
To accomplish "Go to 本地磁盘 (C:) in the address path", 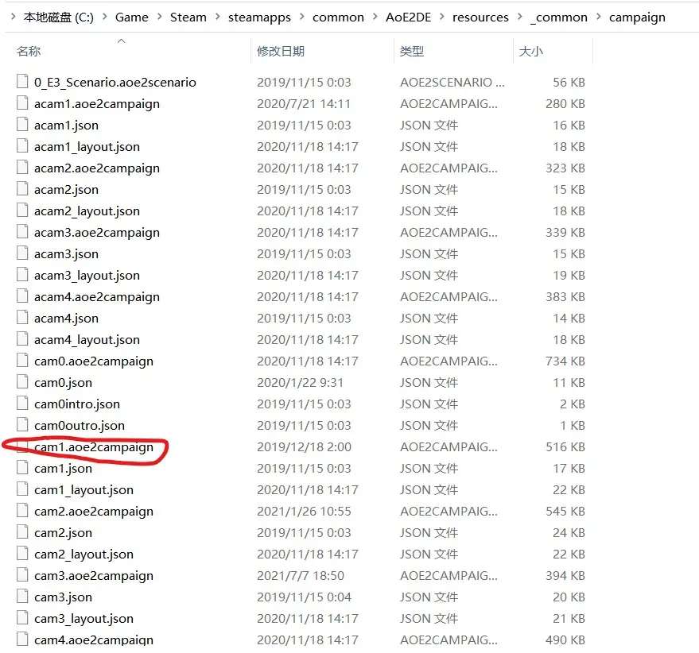I will pos(58,17).
